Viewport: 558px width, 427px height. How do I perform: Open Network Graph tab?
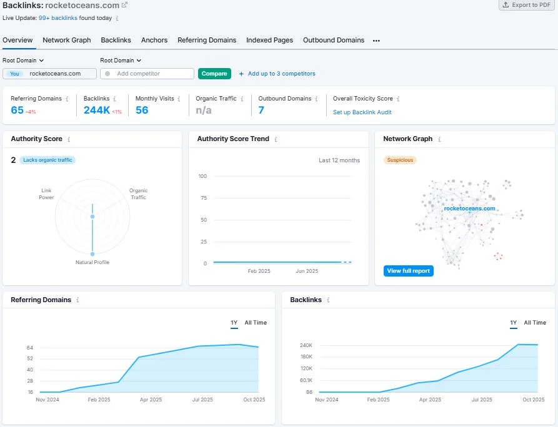pyautogui.click(x=66, y=40)
